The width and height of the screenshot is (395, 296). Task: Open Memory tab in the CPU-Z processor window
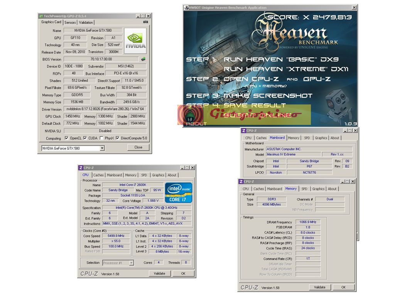[x=131, y=175]
